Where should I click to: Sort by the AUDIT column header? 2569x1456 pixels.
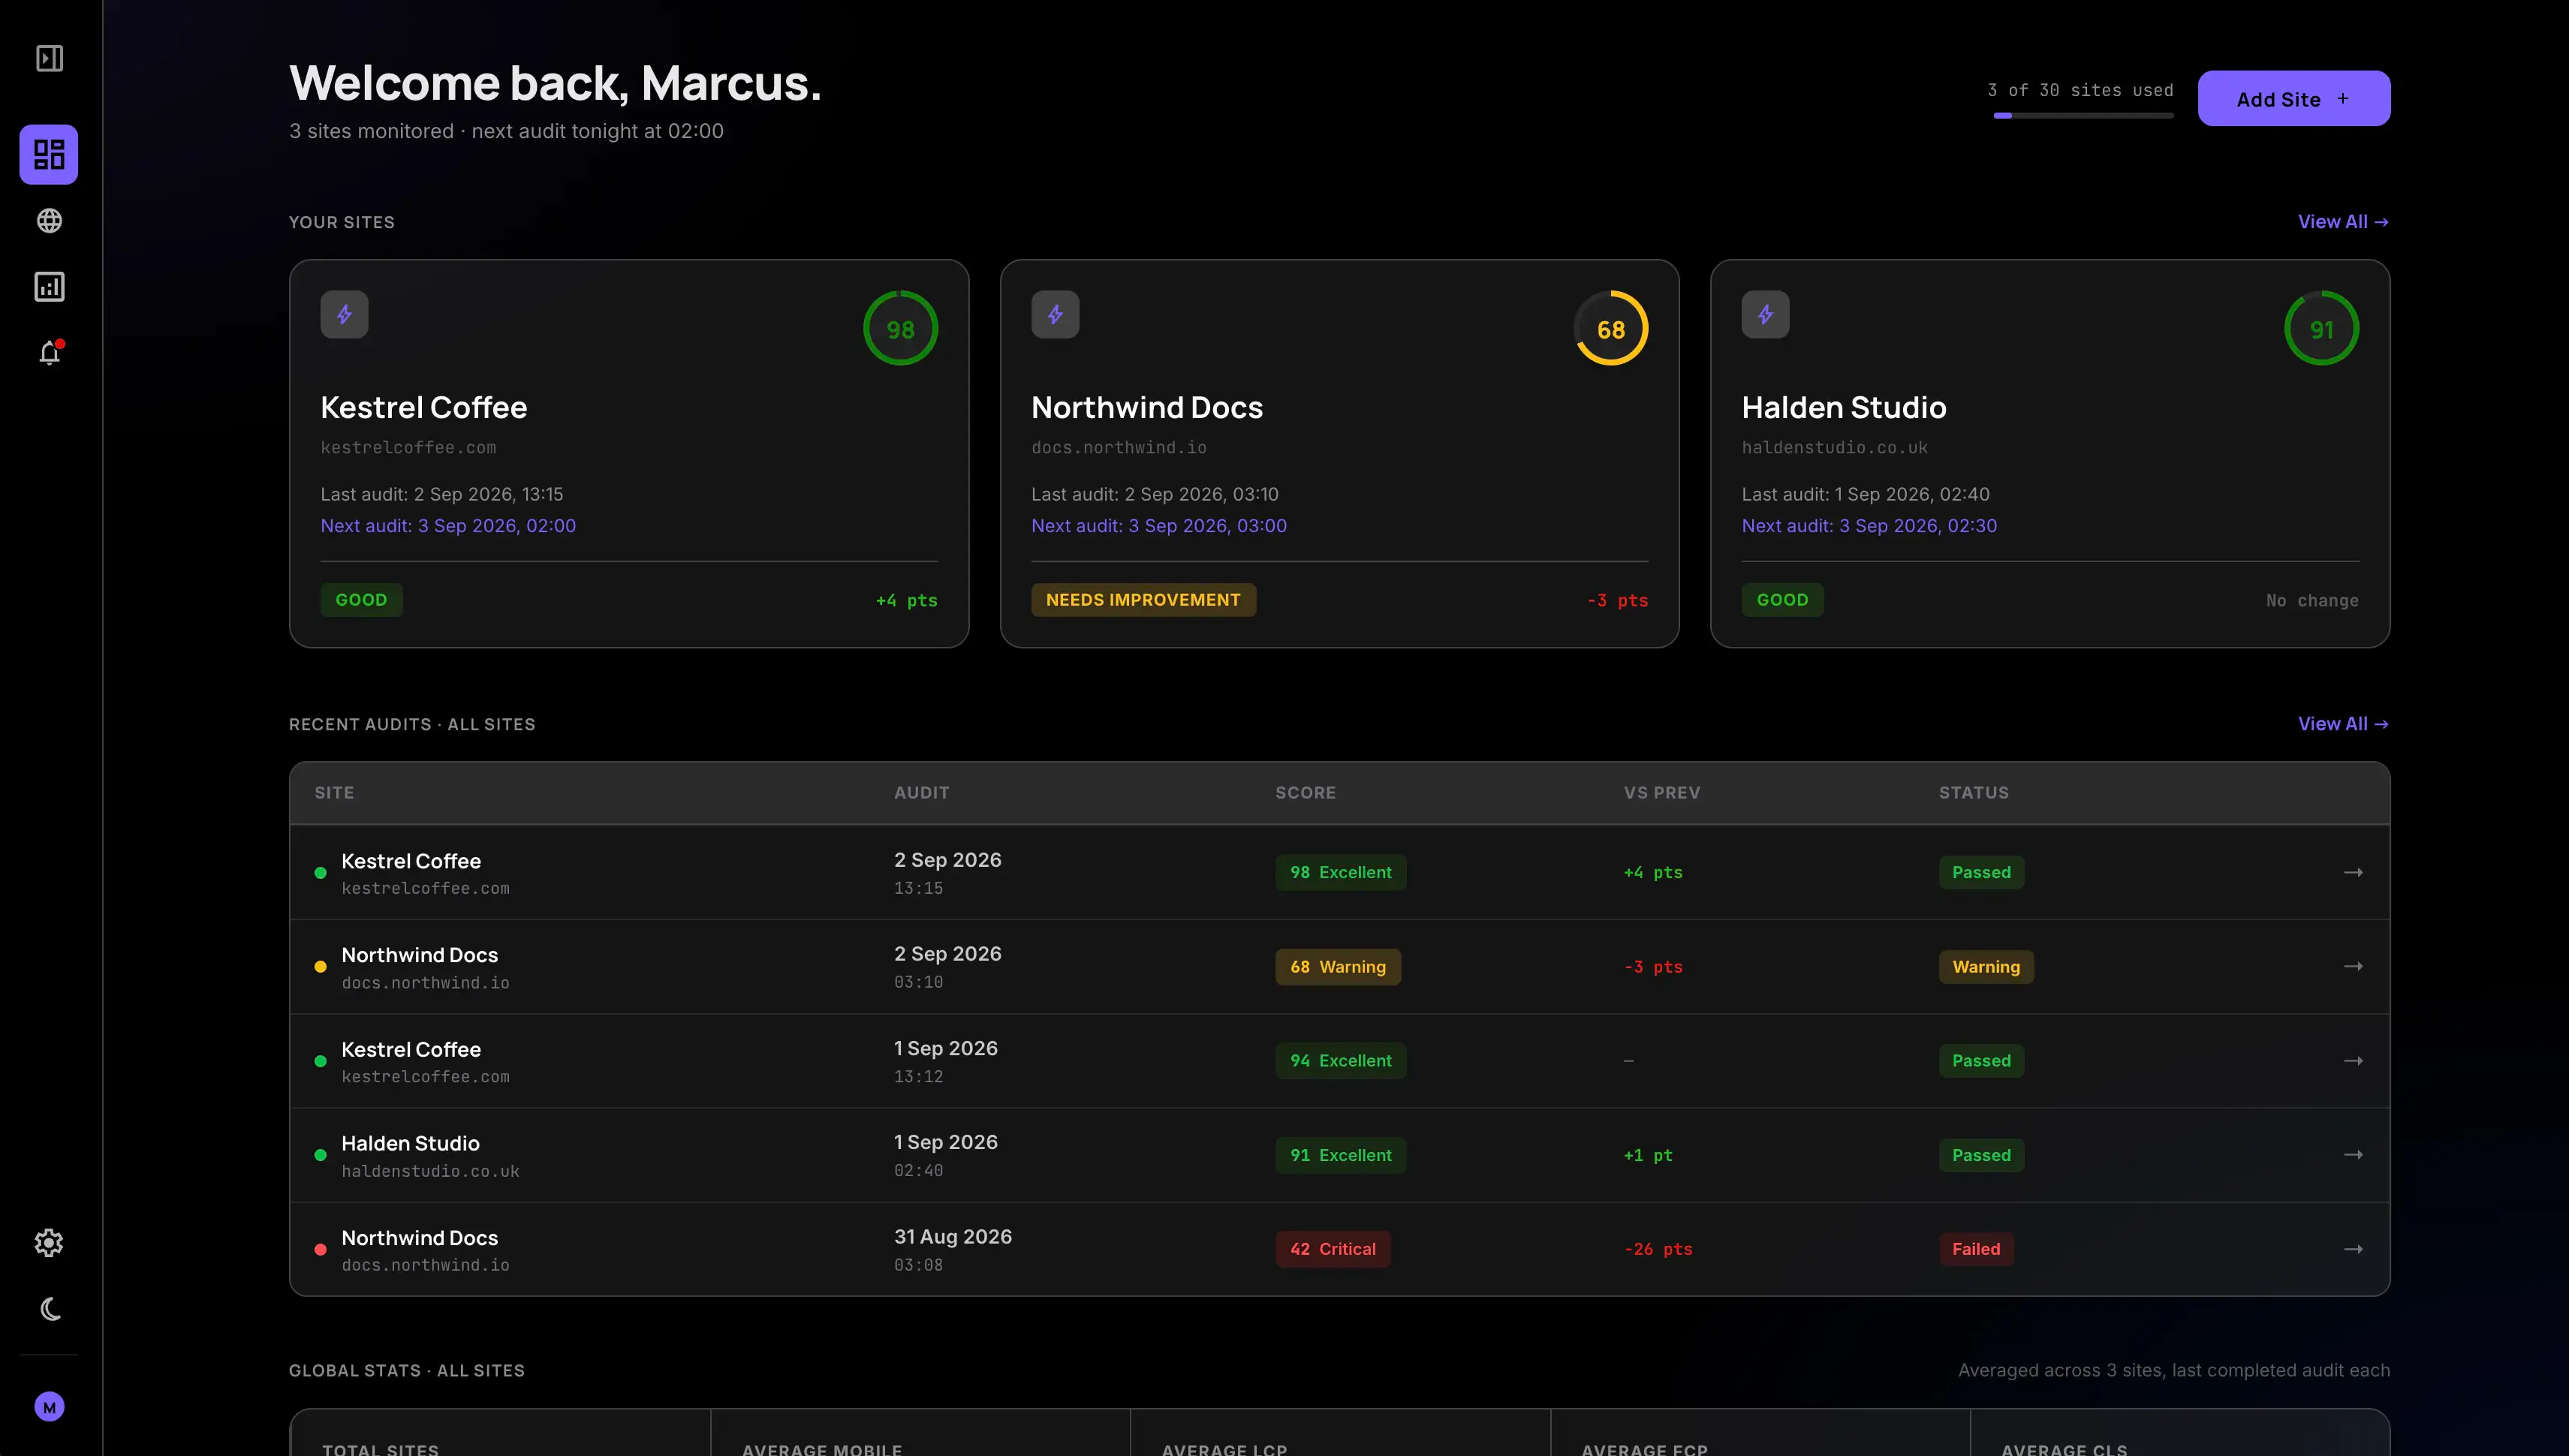[921, 793]
